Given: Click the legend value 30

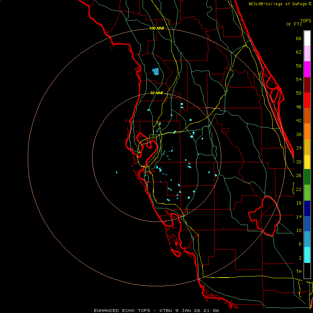Looking at the screenshot, I should pyautogui.click(x=299, y=162).
